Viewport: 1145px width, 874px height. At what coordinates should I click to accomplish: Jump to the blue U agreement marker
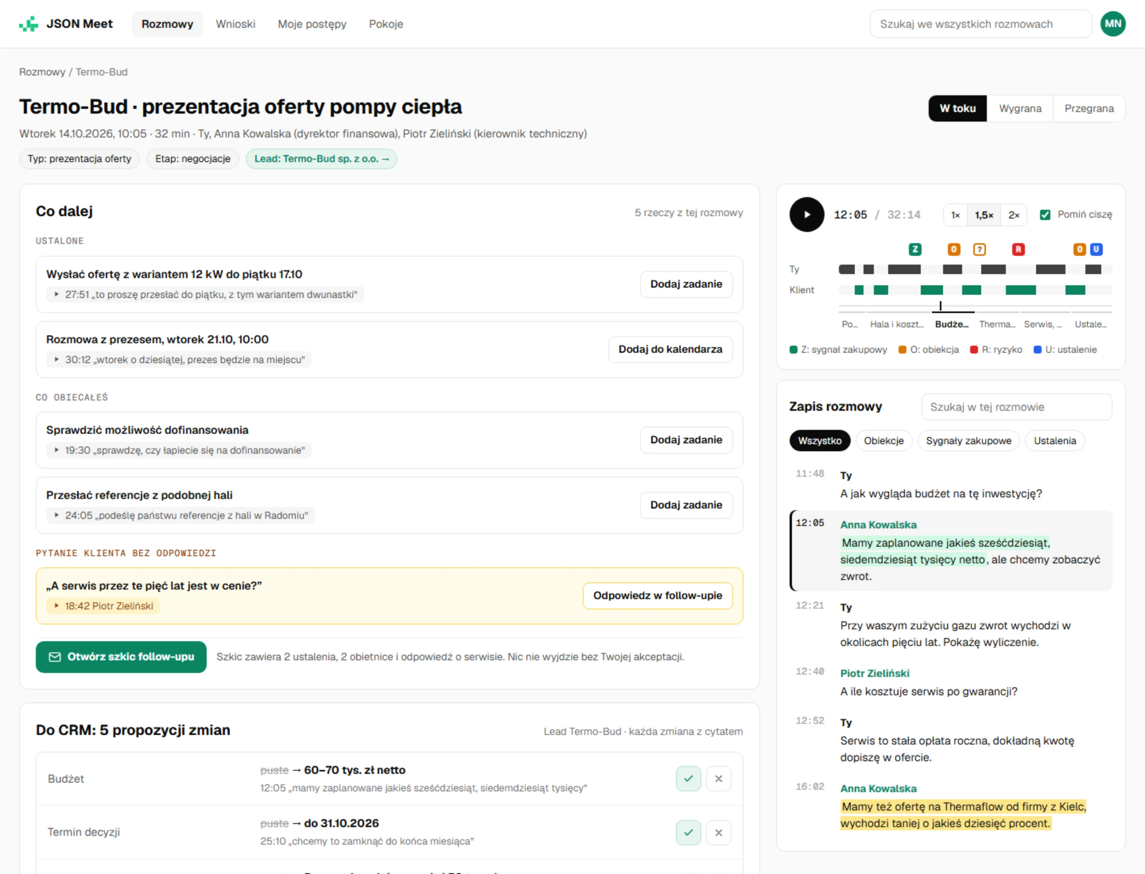pos(1096,249)
